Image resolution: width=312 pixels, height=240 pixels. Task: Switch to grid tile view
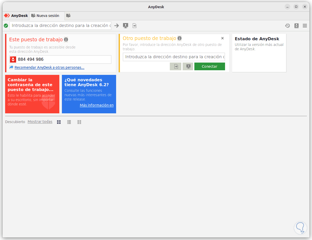[x=59, y=122]
